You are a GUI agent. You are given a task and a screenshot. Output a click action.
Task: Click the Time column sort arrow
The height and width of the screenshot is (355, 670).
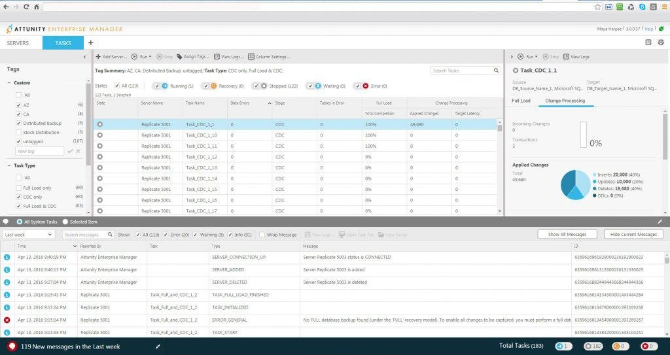[75, 246]
